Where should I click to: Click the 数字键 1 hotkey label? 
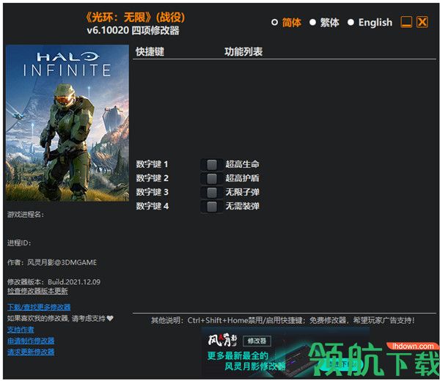152,164
